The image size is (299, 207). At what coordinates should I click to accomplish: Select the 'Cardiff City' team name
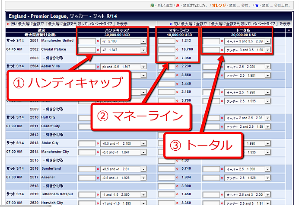[x=51, y=126]
